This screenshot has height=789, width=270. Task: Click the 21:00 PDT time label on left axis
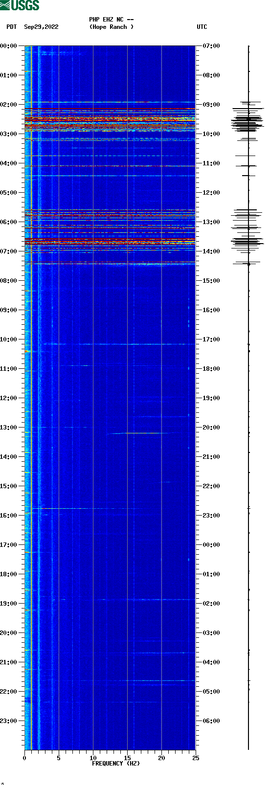8,662
